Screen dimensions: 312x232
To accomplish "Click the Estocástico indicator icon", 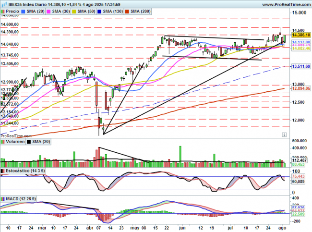I will coord(3,171).
